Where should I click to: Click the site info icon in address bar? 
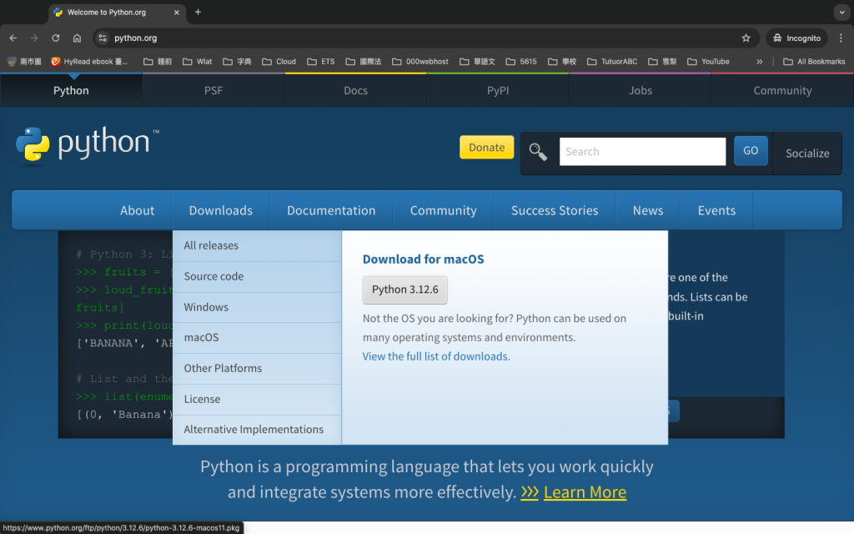(x=102, y=38)
